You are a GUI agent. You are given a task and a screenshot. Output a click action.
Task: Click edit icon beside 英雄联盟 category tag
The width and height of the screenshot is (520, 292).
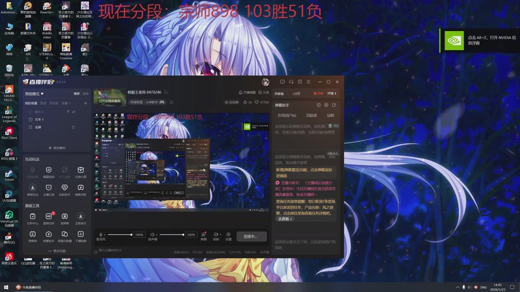172,103
